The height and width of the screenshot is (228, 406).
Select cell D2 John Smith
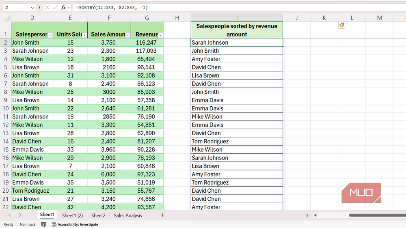(x=32, y=43)
